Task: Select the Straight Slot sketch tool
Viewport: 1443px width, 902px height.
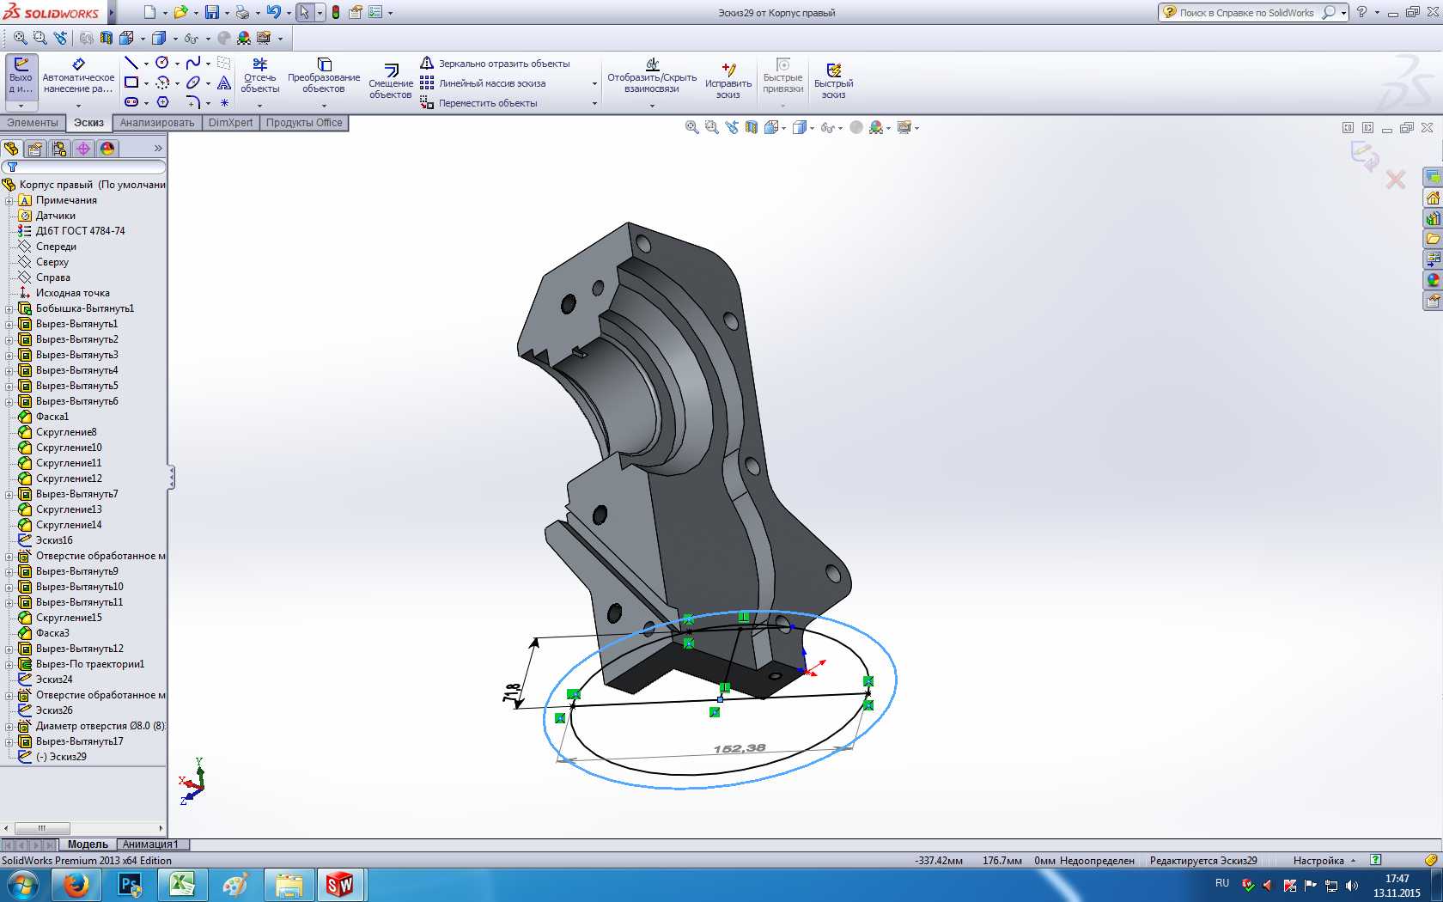Action: pos(131,102)
